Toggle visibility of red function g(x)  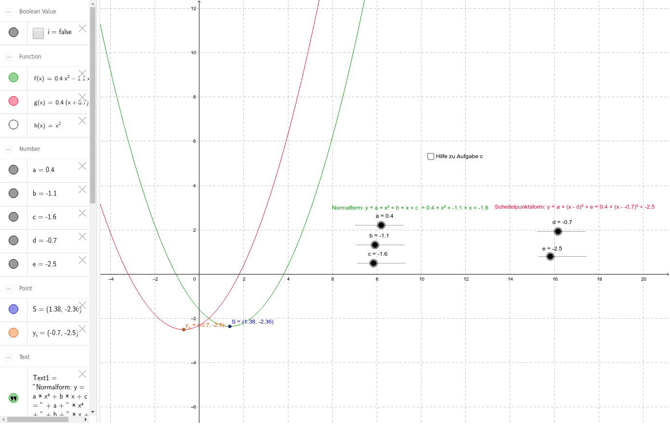click(13, 101)
